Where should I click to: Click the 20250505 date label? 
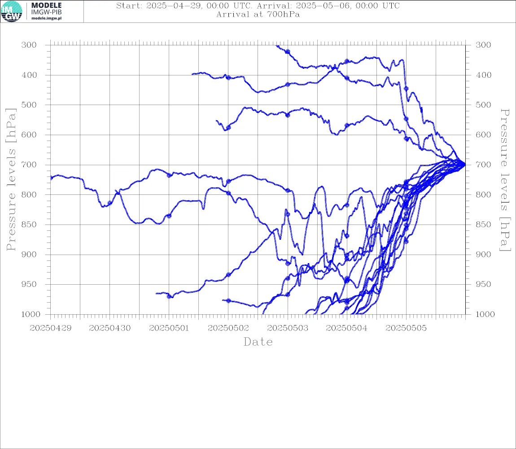pos(406,328)
